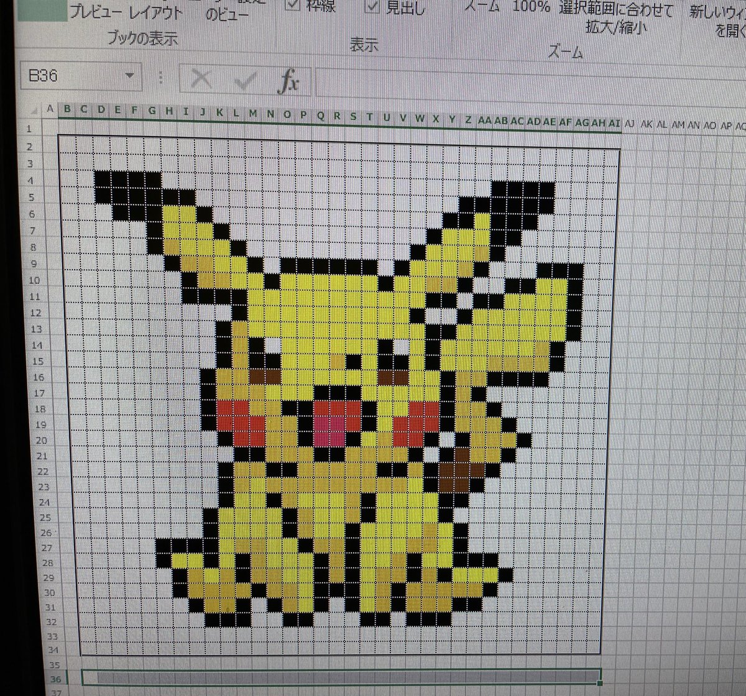Select row 12 header
The image size is (746, 696).
[x=35, y=313]
